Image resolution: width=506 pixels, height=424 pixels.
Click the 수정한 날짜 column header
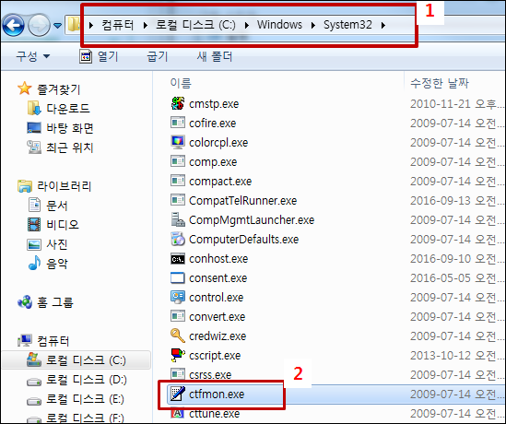pos(440,83)
